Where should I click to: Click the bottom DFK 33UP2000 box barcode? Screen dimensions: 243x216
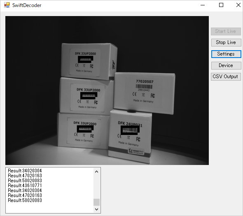coord(85,129)
